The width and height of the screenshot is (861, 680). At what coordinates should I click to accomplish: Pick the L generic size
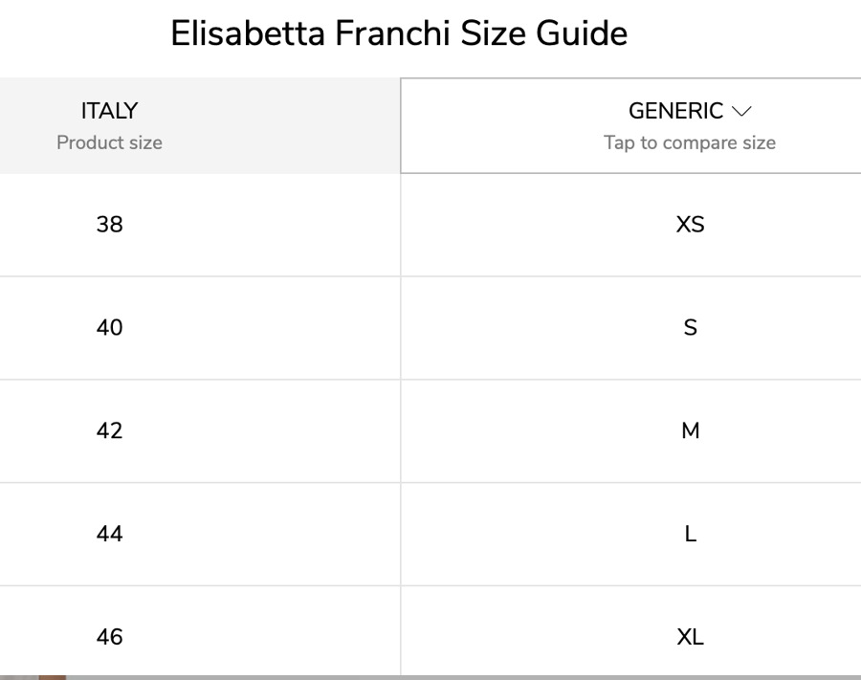click(690, 534)
